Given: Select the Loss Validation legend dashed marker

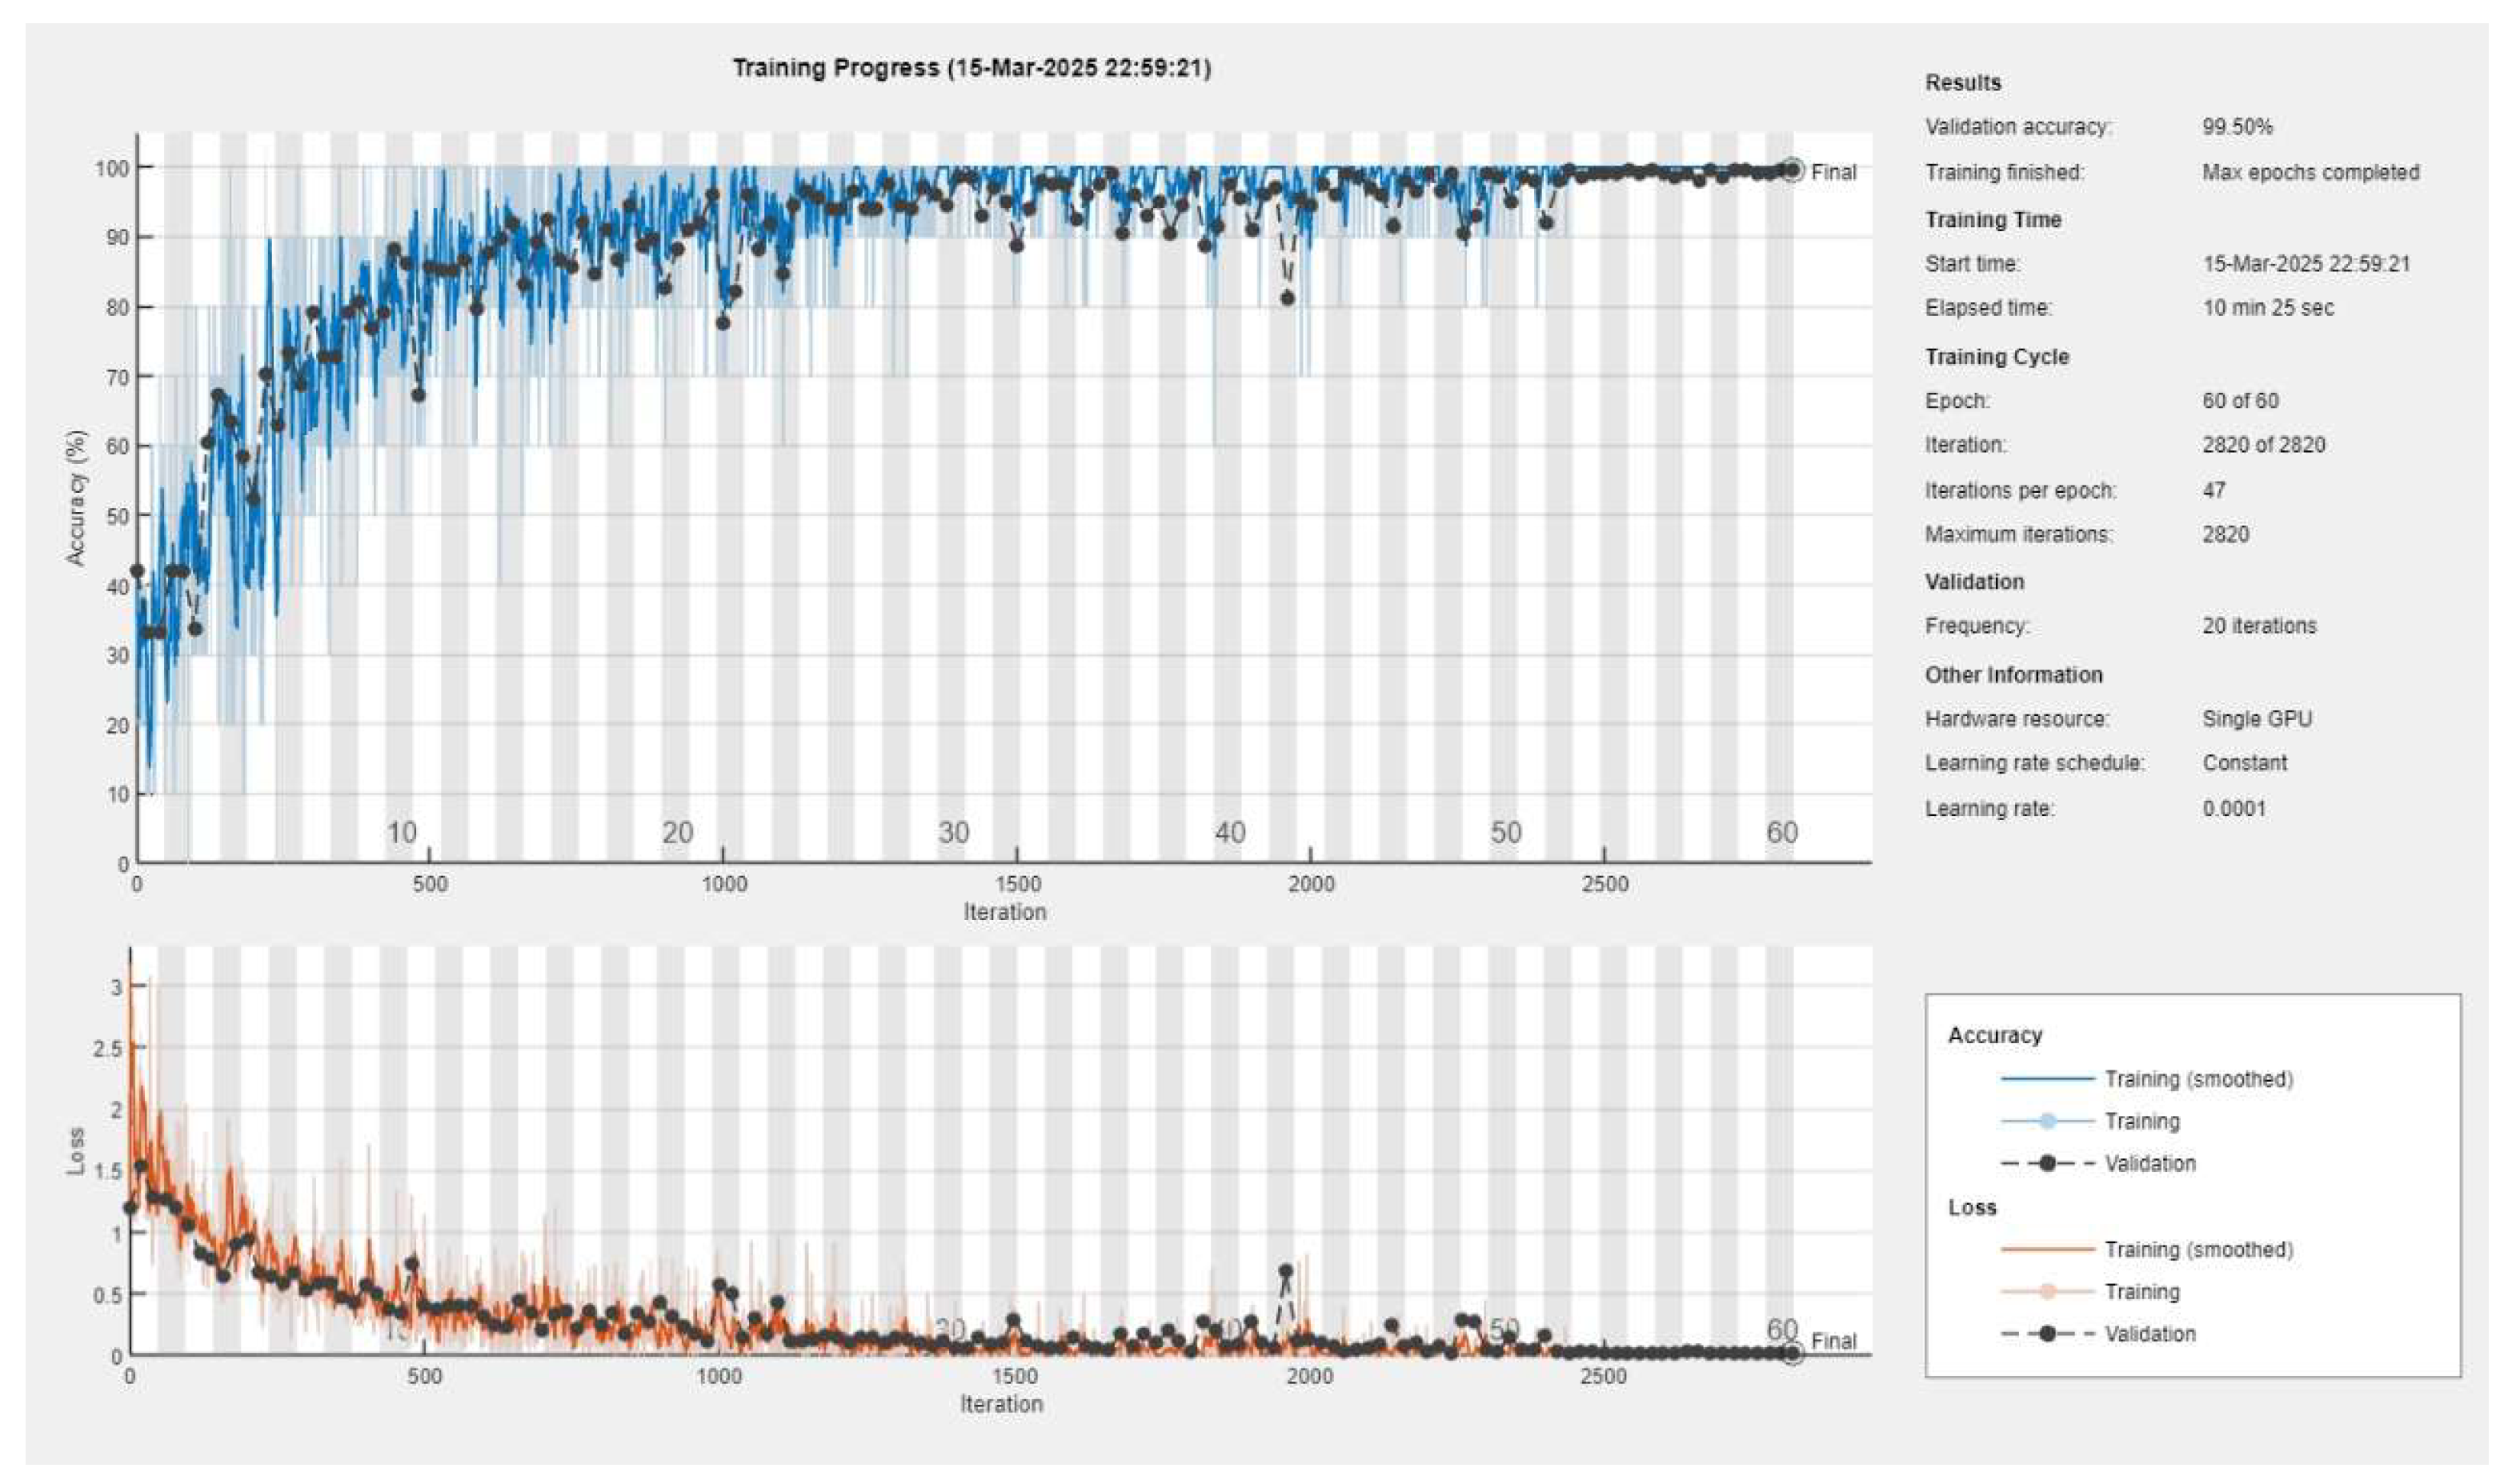Looking at the screenshot, I should coord(2047,1333).
